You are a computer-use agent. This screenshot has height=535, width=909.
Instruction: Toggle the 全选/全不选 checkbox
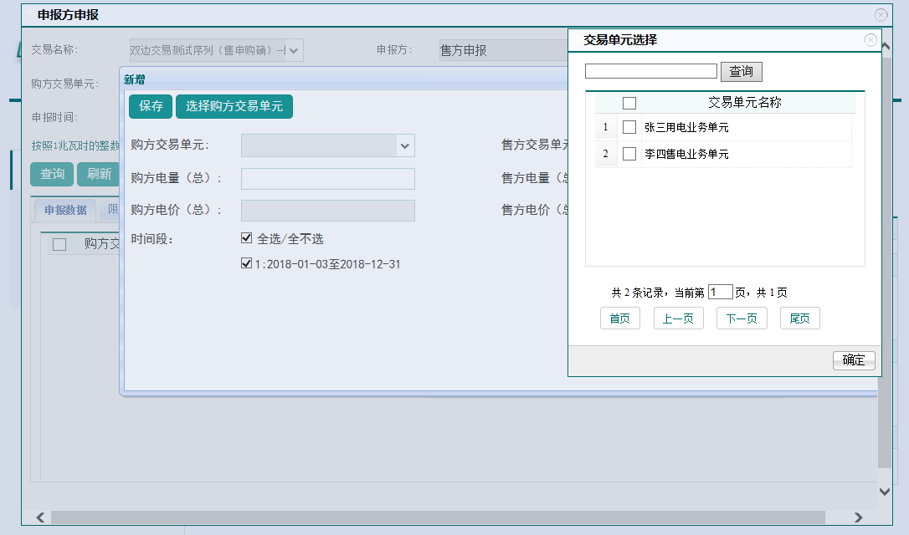(246, 238)
